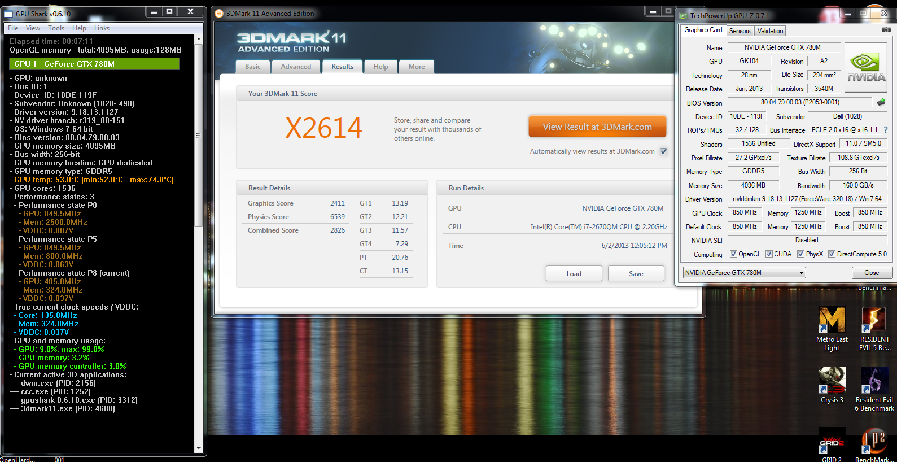Click the Load button in Run Details
897x462 pixels.
tap(574, 274)
